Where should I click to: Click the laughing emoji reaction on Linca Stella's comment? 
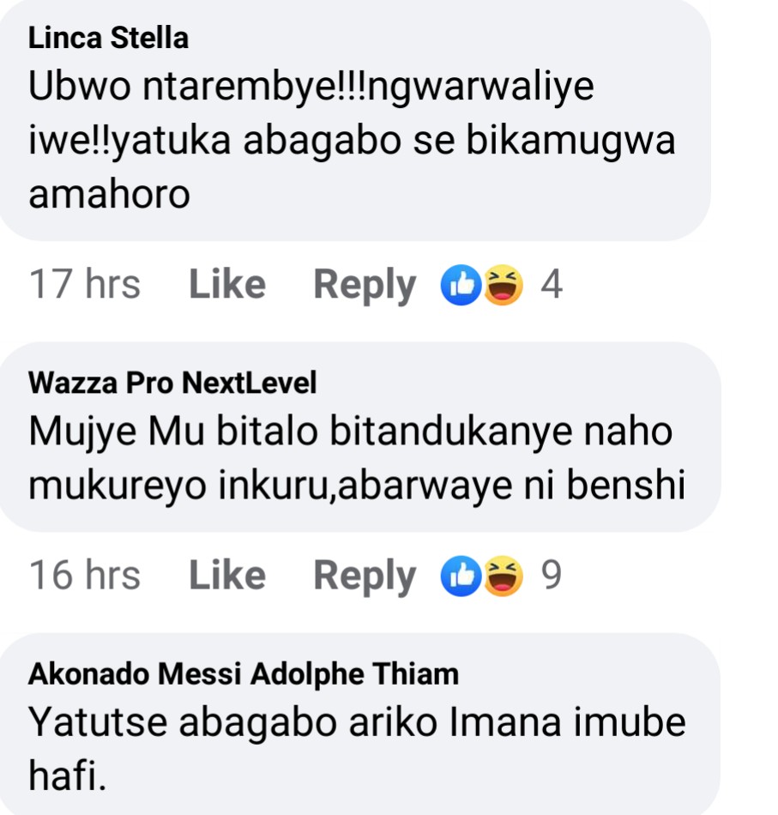point(503,286)
